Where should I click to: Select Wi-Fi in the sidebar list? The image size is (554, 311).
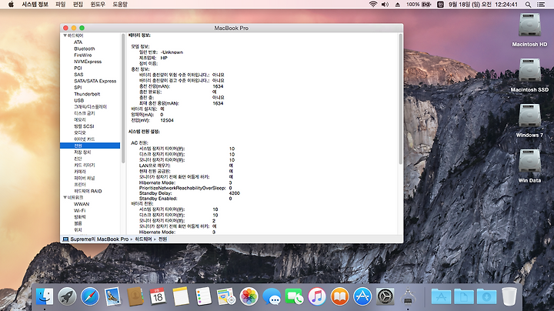pyautogui.click(x=79, y=211)
